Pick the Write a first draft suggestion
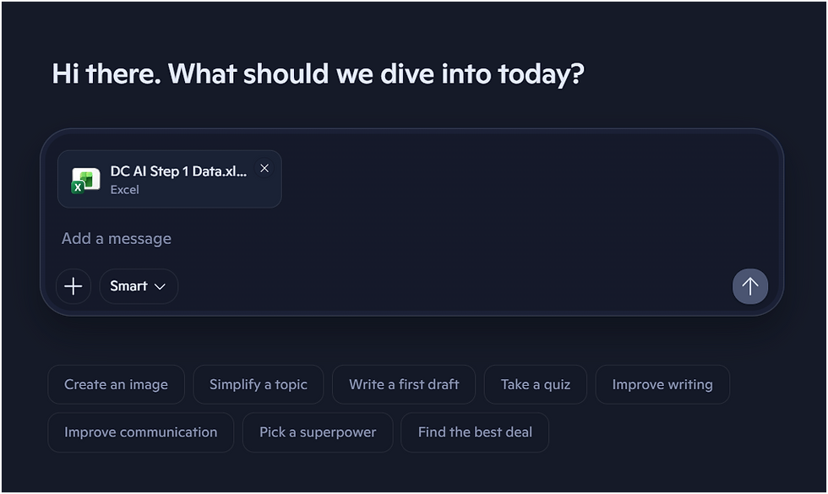Viewport: 828px width, 494px height. click(x=404, y=385)
